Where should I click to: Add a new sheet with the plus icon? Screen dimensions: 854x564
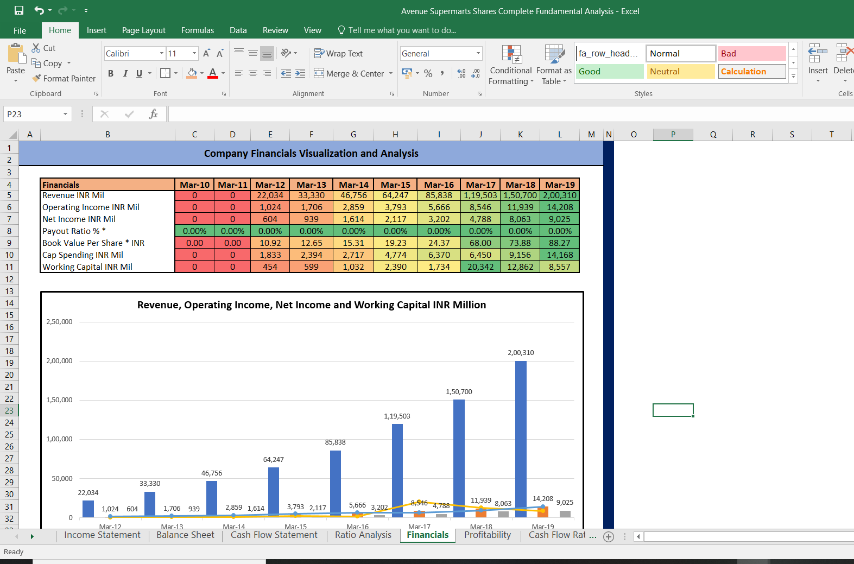609,536
